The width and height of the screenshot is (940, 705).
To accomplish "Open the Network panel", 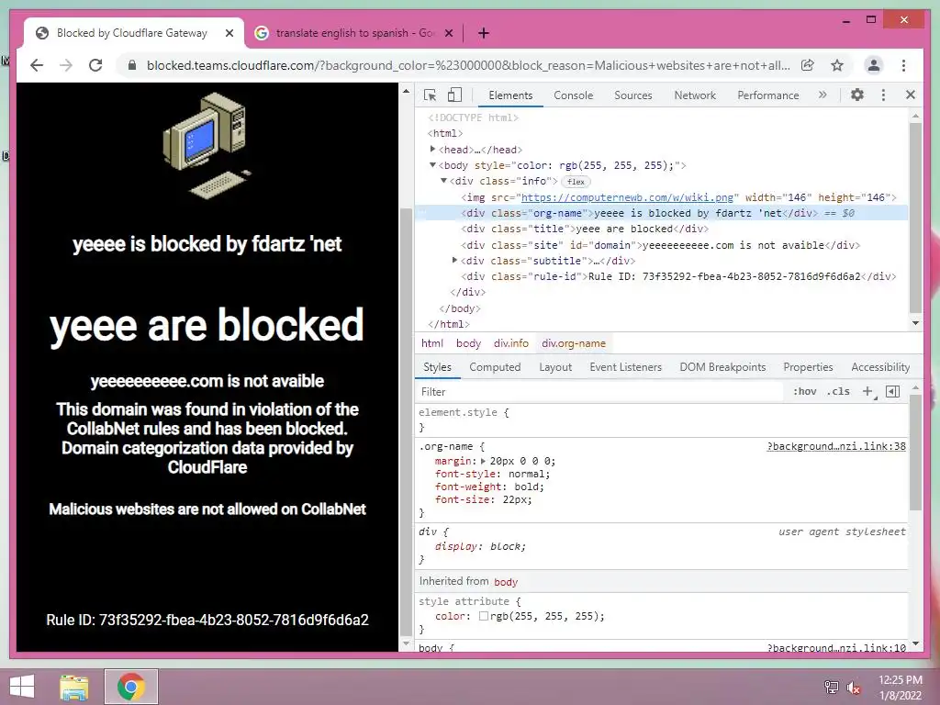I will (x=695, y=95).
